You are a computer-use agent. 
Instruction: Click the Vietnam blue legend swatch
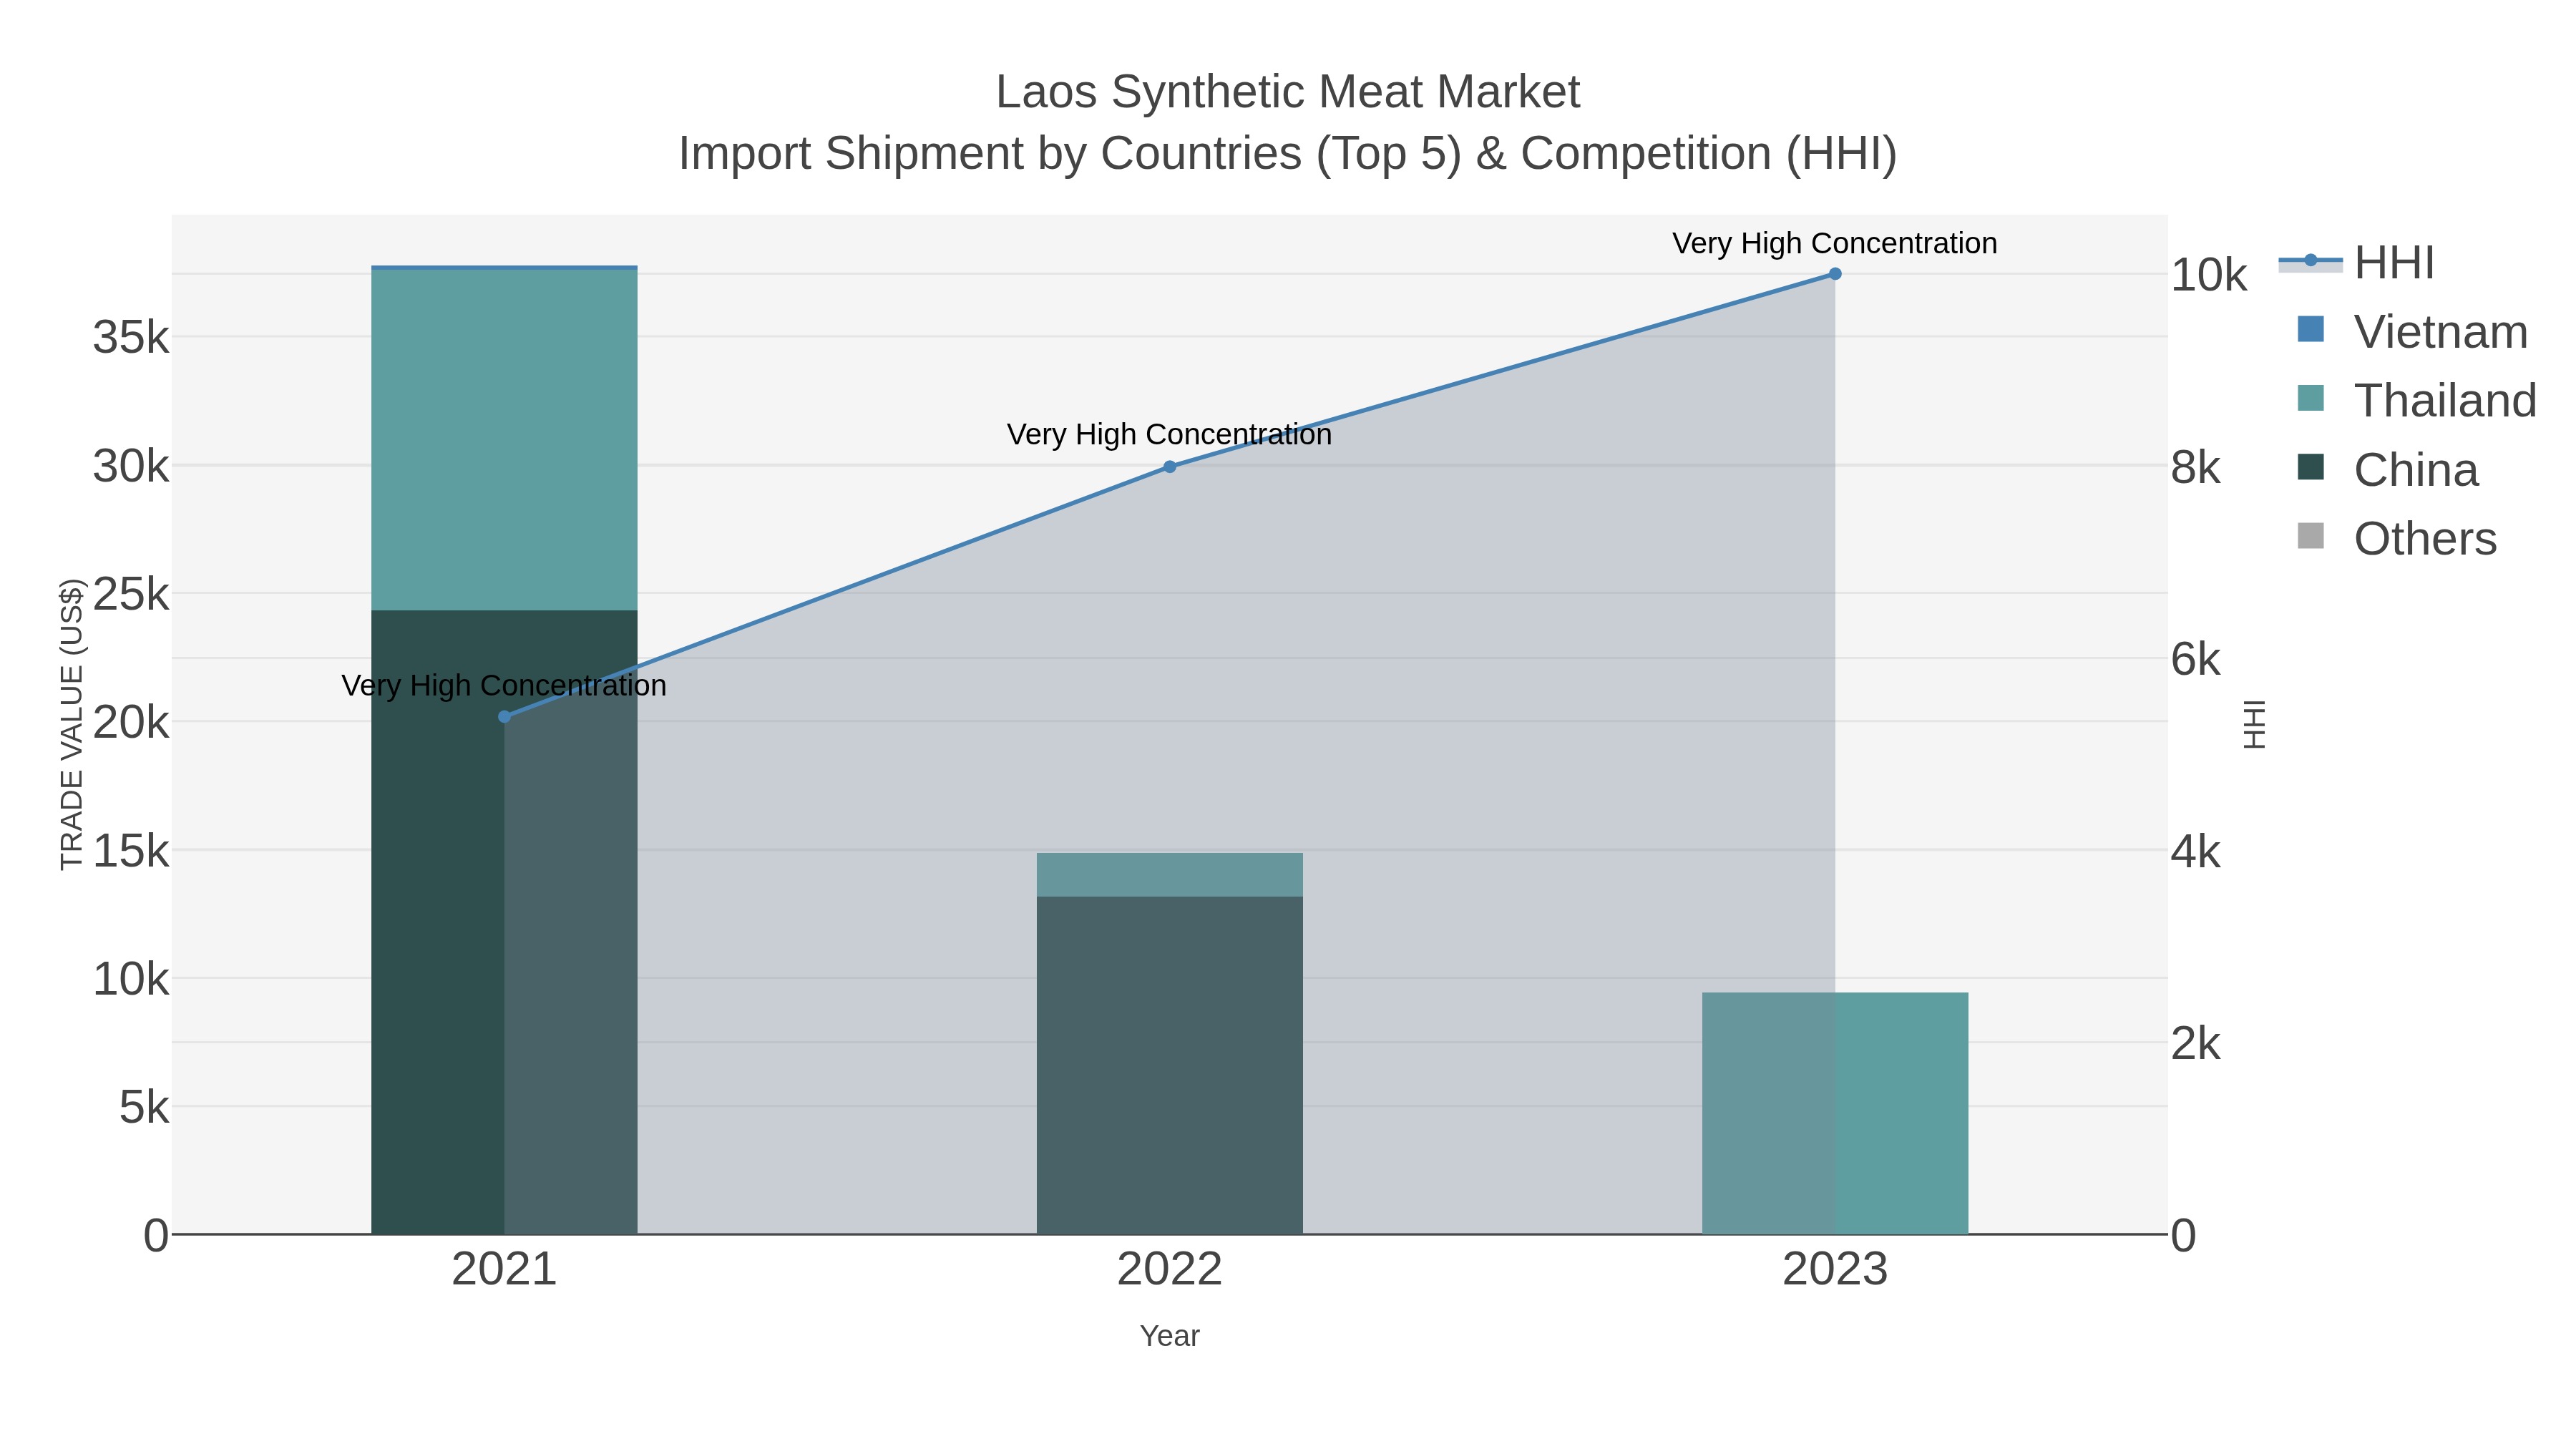tap(2311, 329)
